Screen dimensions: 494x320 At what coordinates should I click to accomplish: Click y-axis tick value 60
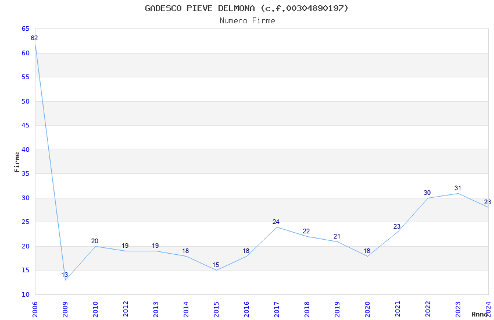tap(26, 53)
